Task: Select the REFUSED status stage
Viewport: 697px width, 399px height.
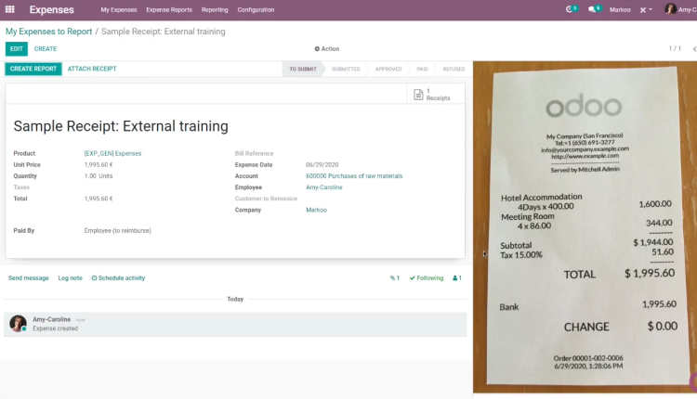Action: (454, 69)
